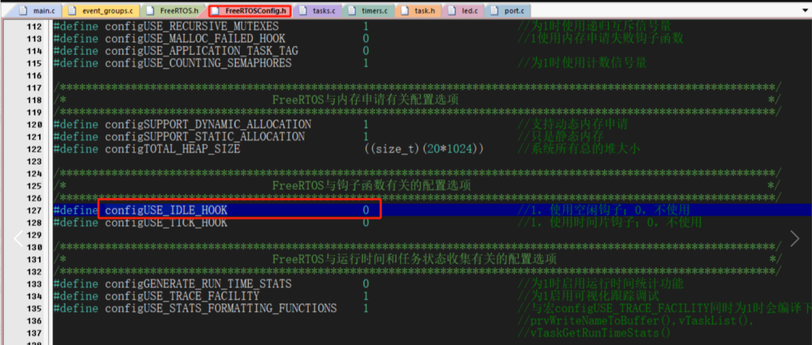Screen dimensions: 812x345
Task: Click the "FreeRTOS与内存申请有关配置选项" section header comment
Action: (x=365, y=100)
